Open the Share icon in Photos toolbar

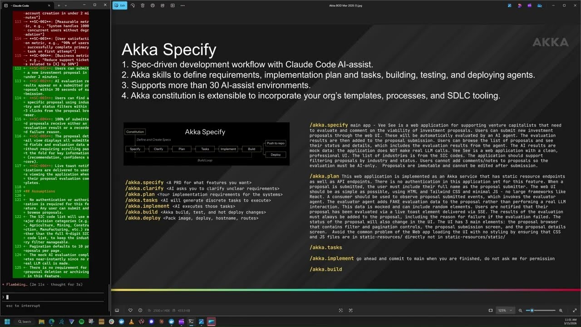(162, 5)
